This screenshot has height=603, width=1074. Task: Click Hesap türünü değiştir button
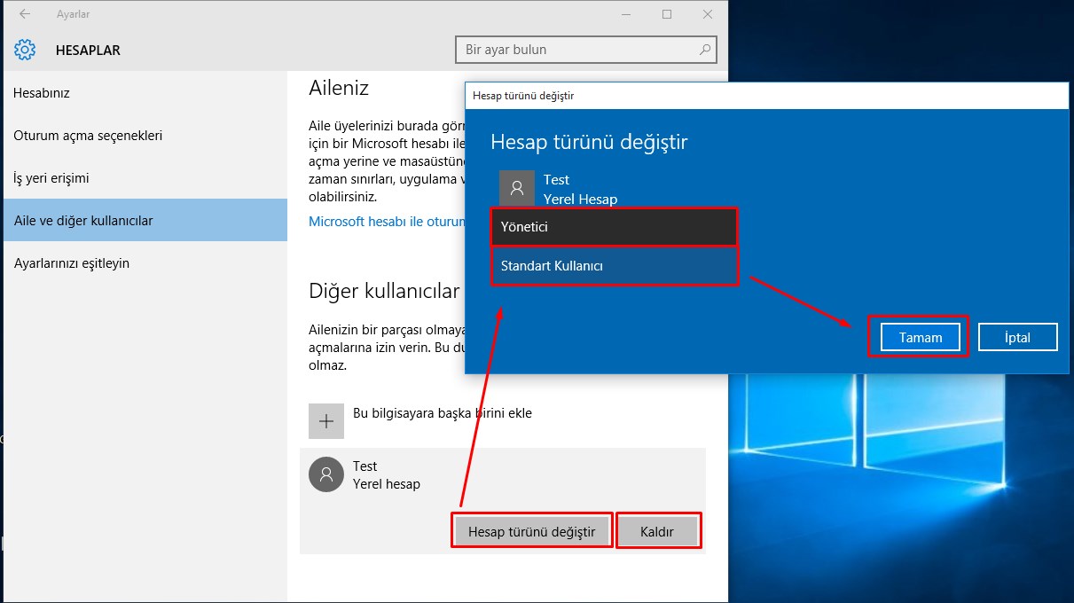[531, 532]
